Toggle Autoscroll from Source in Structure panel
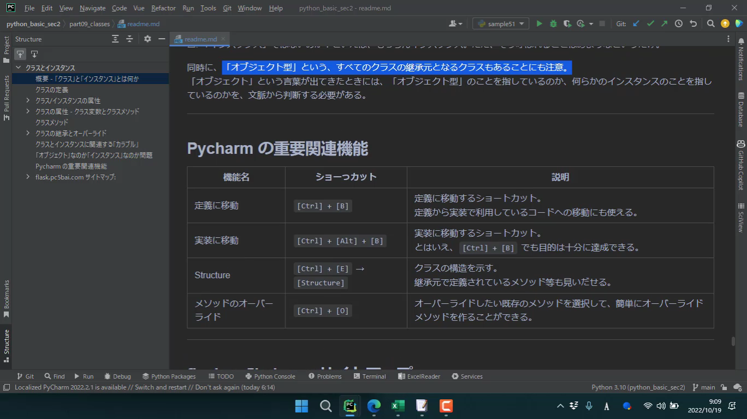The image size is (747, 419). click(x=34, y=53)
